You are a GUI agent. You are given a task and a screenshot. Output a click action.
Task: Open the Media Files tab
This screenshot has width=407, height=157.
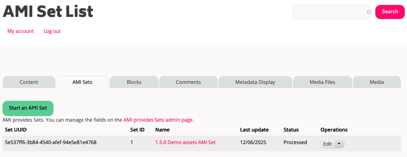pyautogui.click(x=322, y=82)
